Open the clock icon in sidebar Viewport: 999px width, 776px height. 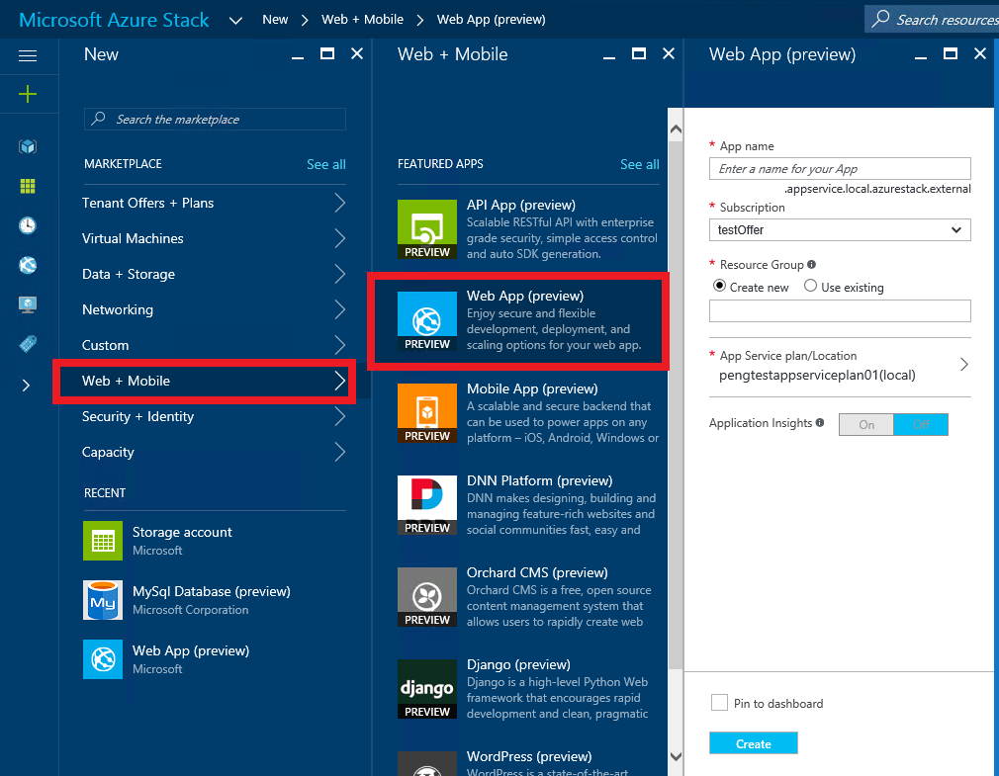point(28,225)
